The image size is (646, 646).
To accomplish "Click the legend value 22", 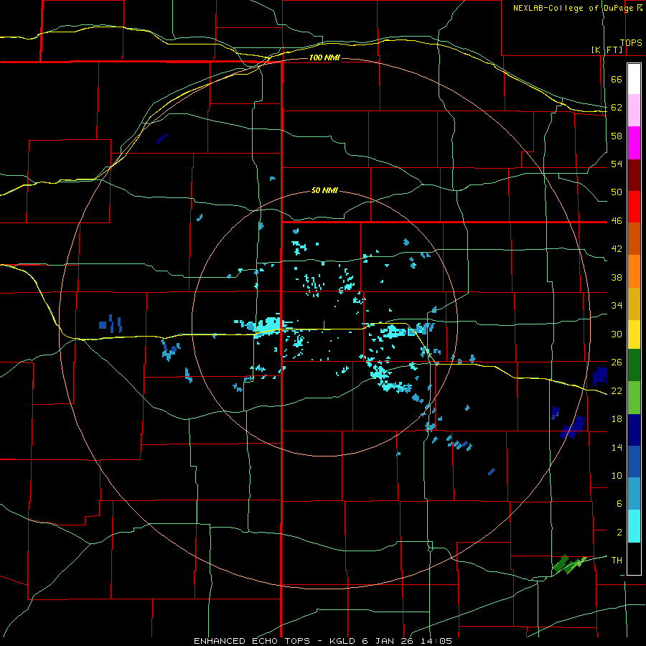I will (x=617, y=390).
